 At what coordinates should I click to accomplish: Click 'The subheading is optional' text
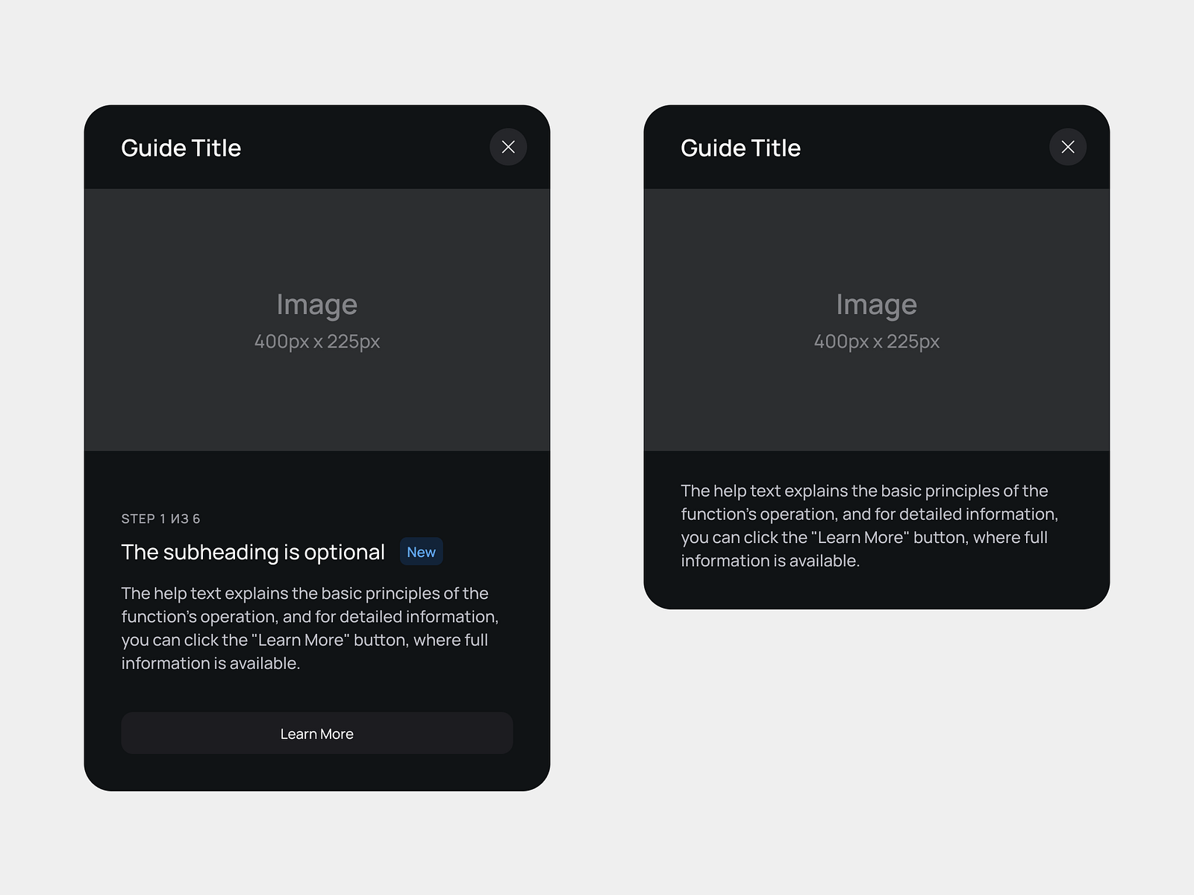(253, 552)
